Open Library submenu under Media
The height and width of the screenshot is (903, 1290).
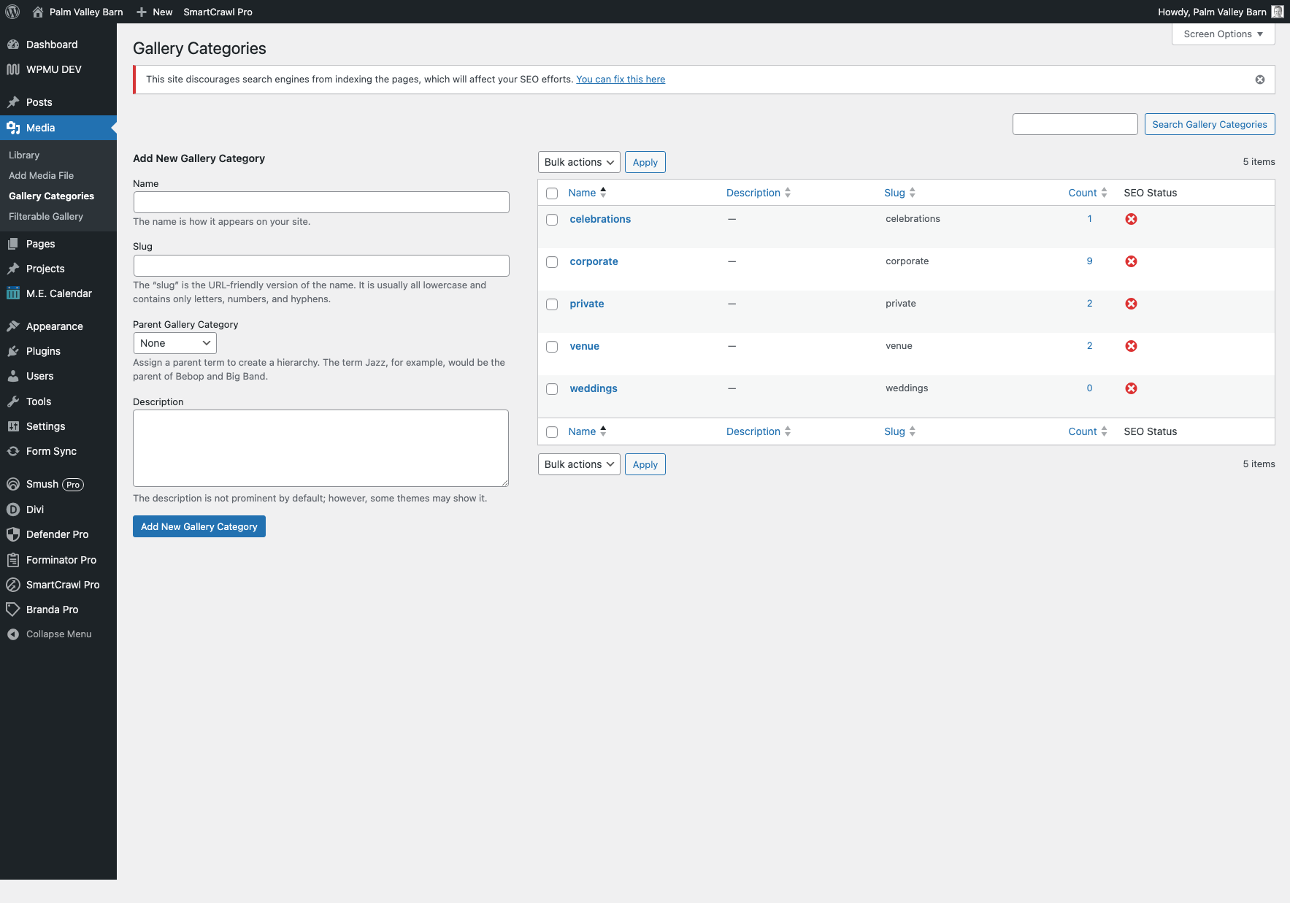pos(24,155)
